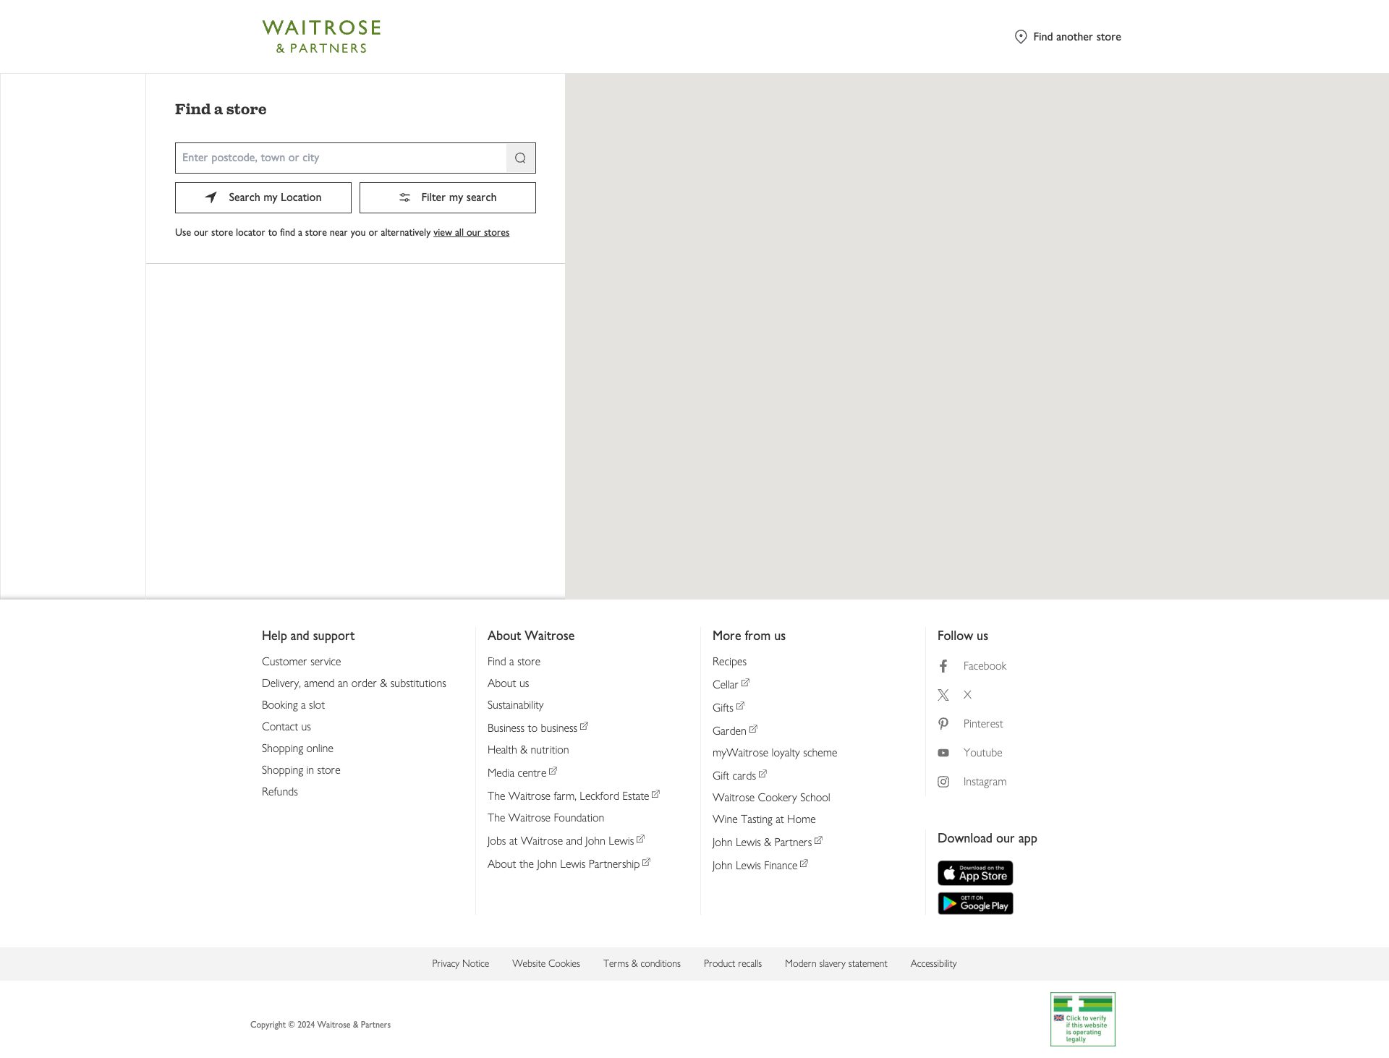Image resolution: width=1389 pixels, height=1058 pixels.
Task: Click the Get it on Google Play badge
Action: [x=975, y=903]
